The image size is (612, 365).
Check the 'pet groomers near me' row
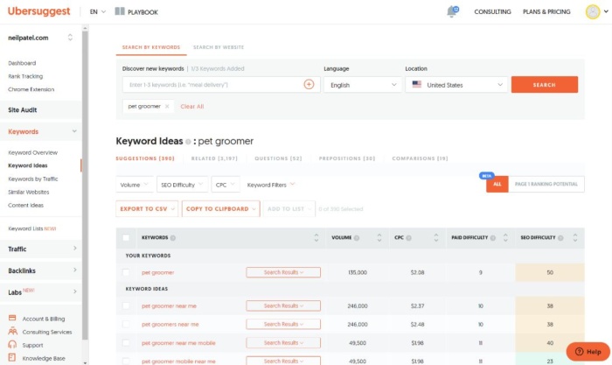click(x=127, y=325)
